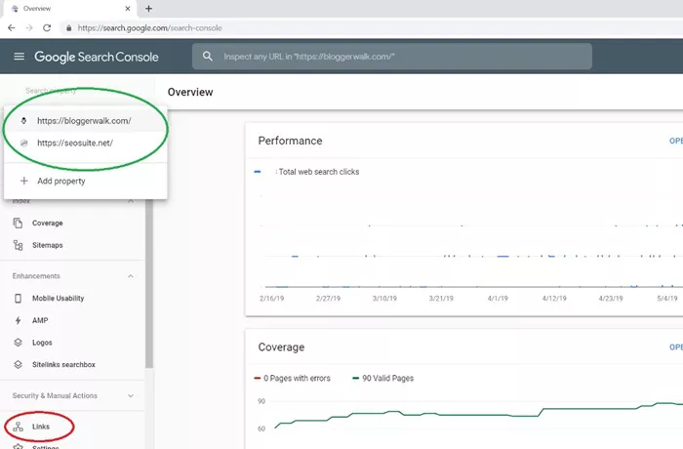The width and height of the screenshot is (683, 449).
Task: Click the Mobile Usability phone icon
Action: [x=18, y=298]
